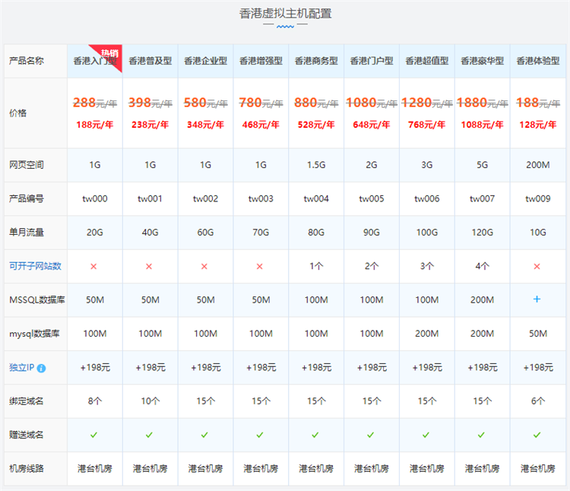Click the red X under 香港入门型 column

tap(94, 266)
